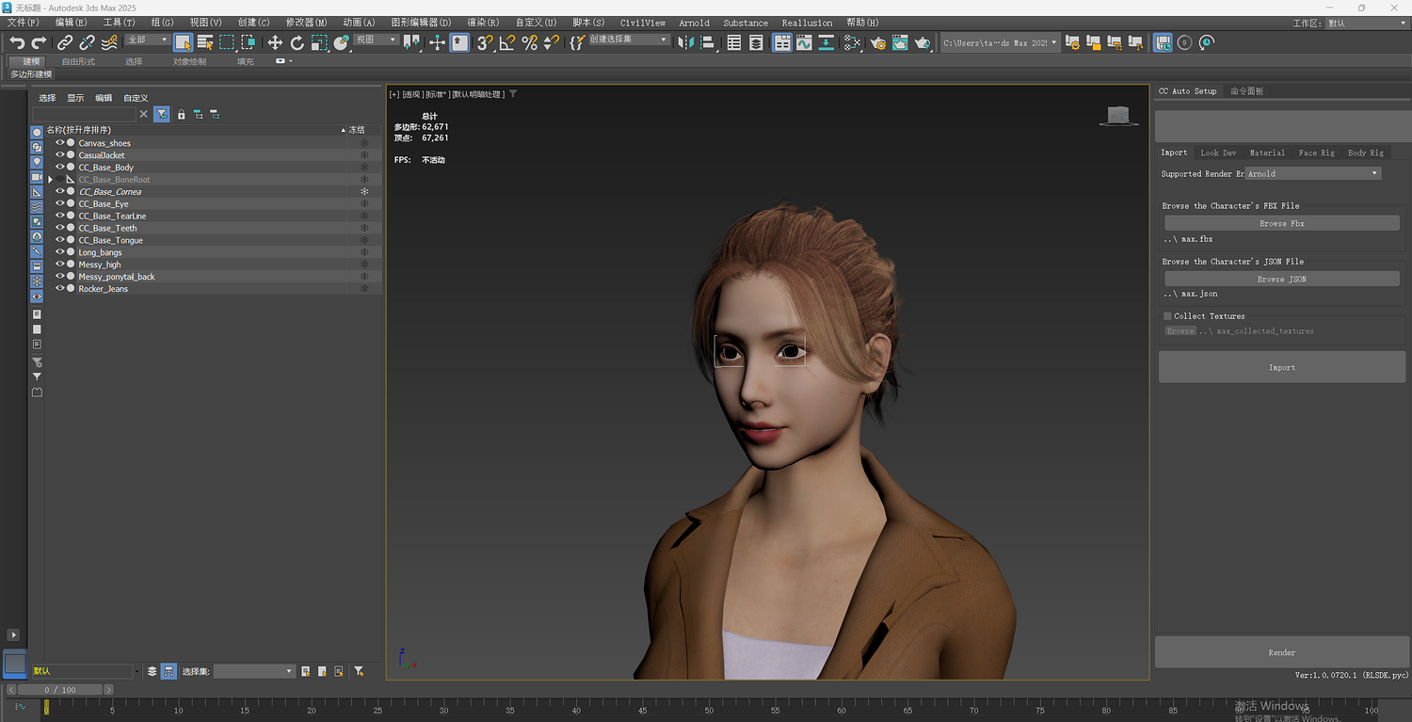1412x722 pixels.
Task: Click the Link objects chain icon
Action: pyautogui.click(x=65, y=42)
